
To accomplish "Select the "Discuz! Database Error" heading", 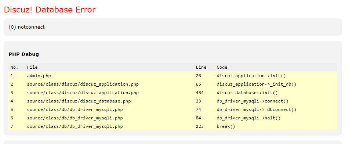I will (x=50, y=10).
